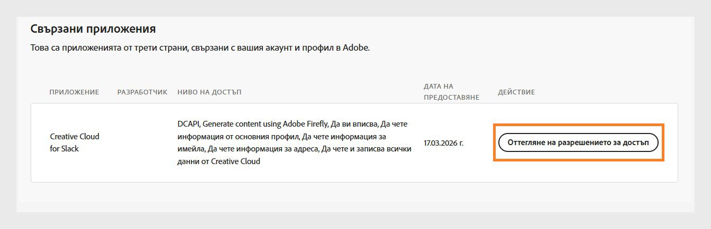Image resolution: width=711 pixels, height=229 pixels.
Task: Click the DCAPI permission text
Action: (x=188, y=123)
